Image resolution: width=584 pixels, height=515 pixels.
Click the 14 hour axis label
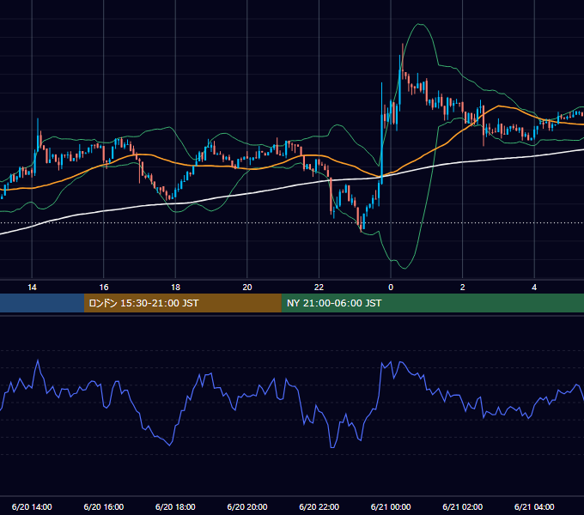(x=32, y=288)
